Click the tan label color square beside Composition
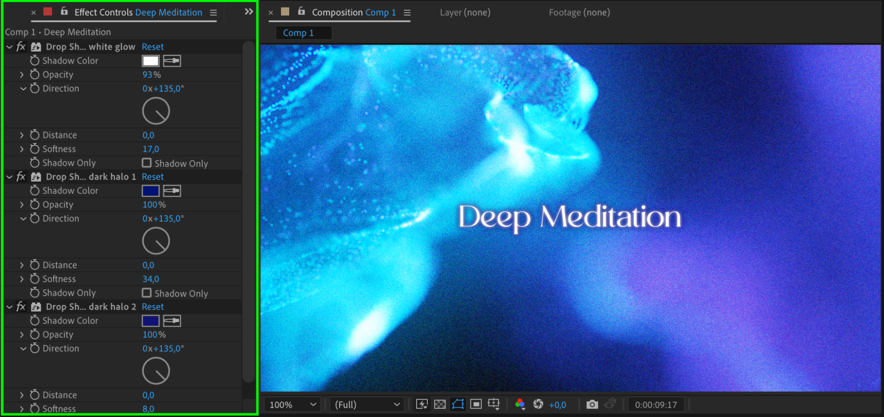 click(x=285, y=11)
